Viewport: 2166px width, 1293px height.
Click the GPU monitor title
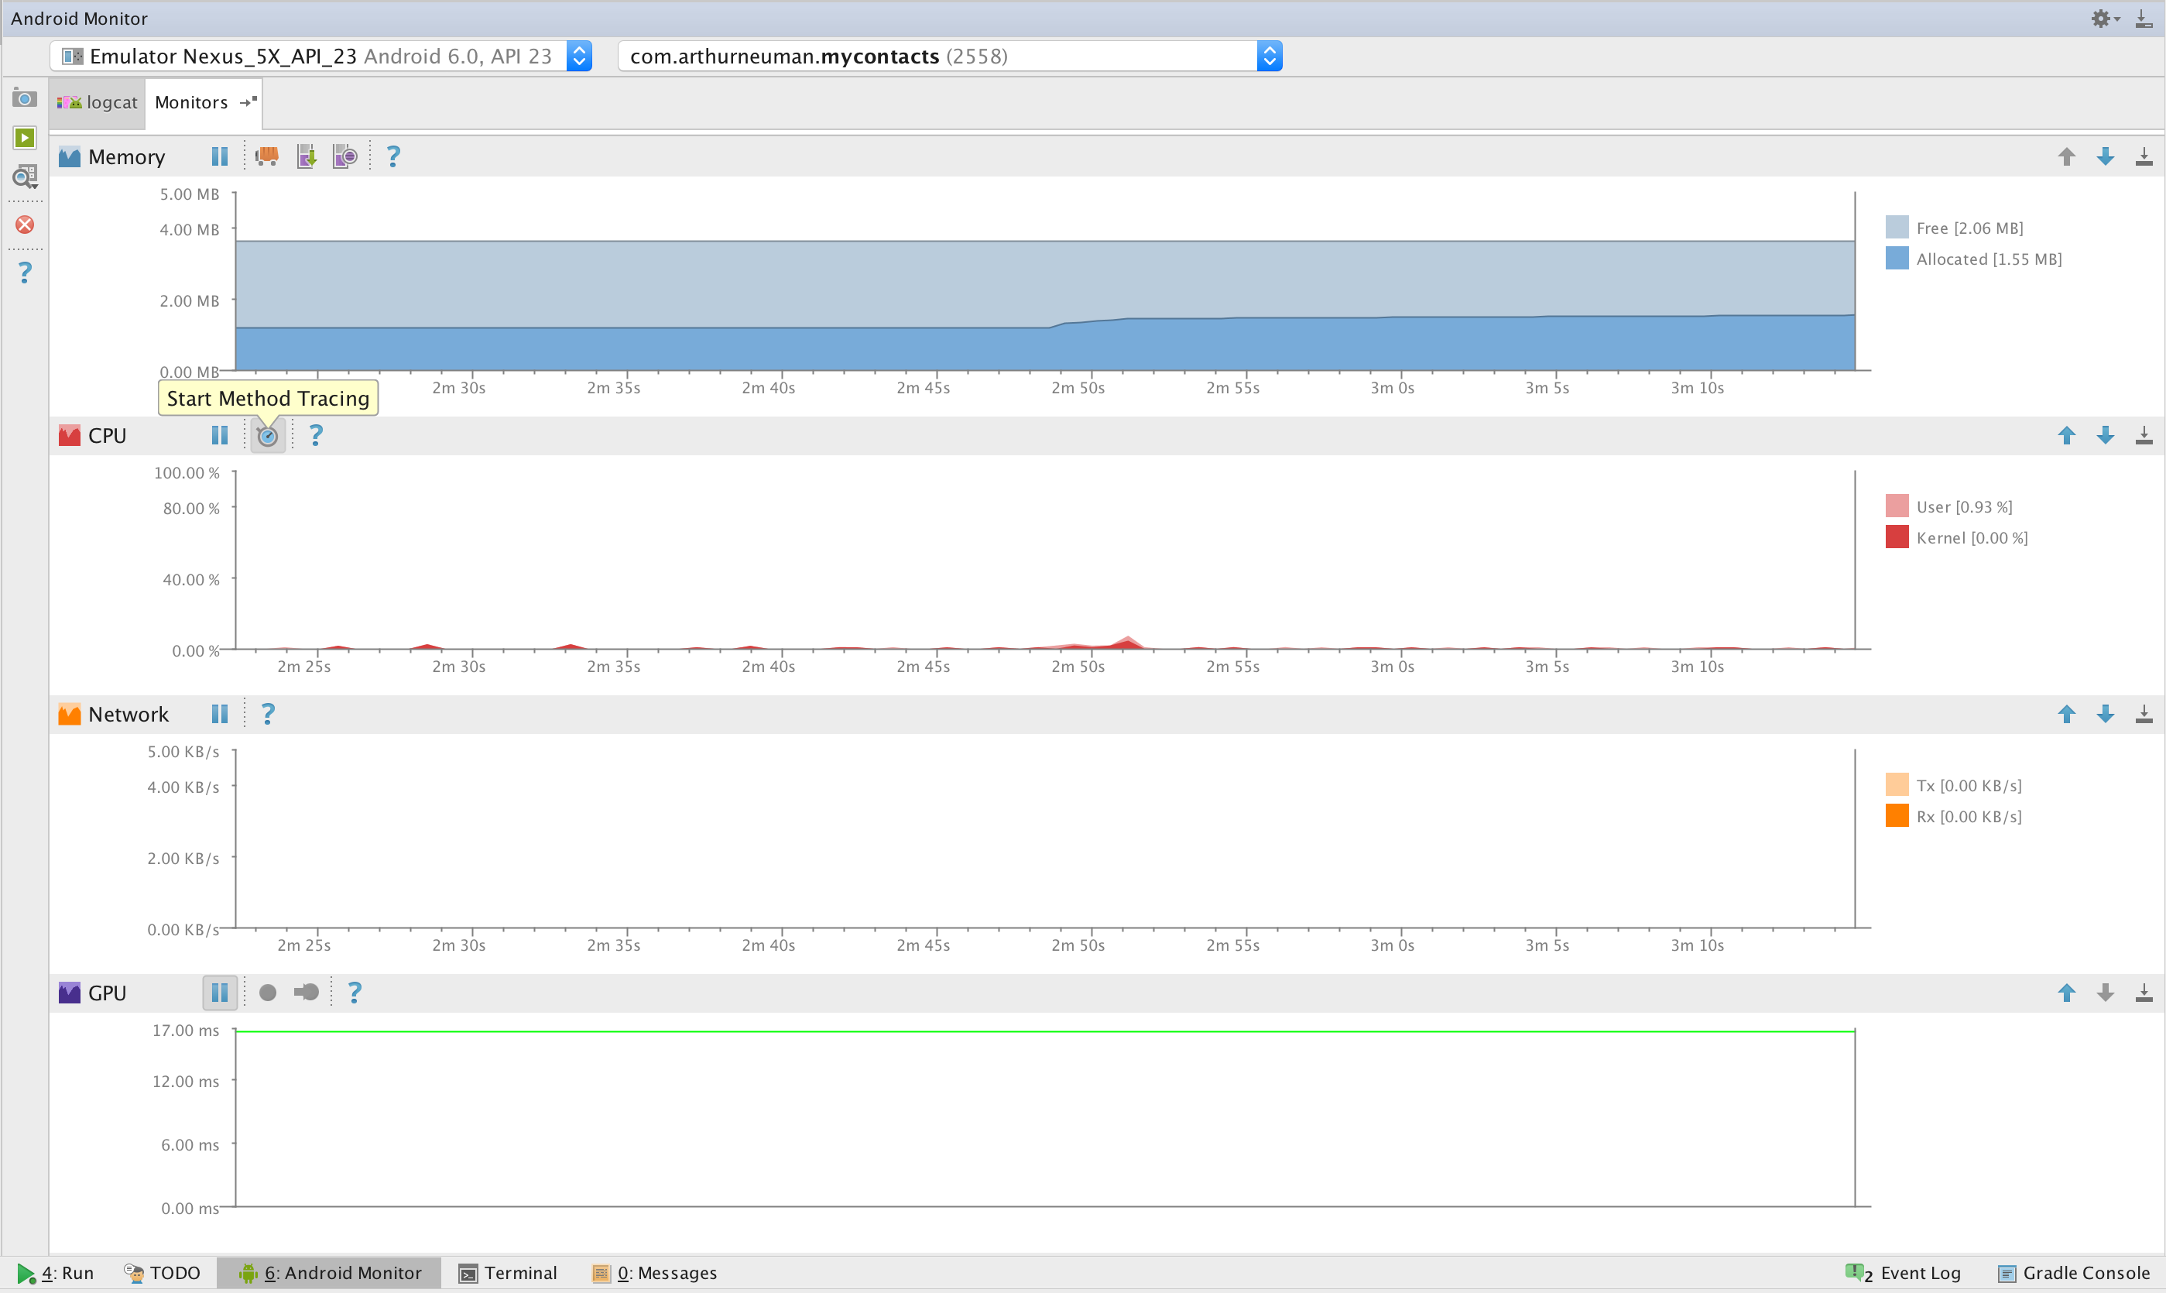pos(107,993)
